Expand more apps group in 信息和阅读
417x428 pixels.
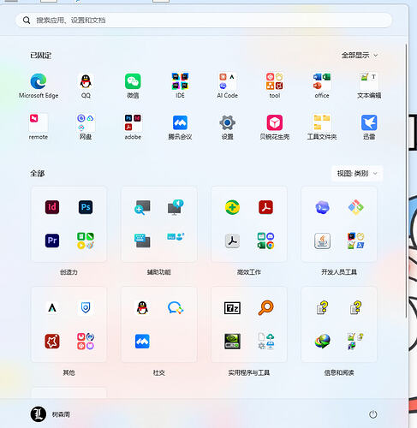click(355, 342)
